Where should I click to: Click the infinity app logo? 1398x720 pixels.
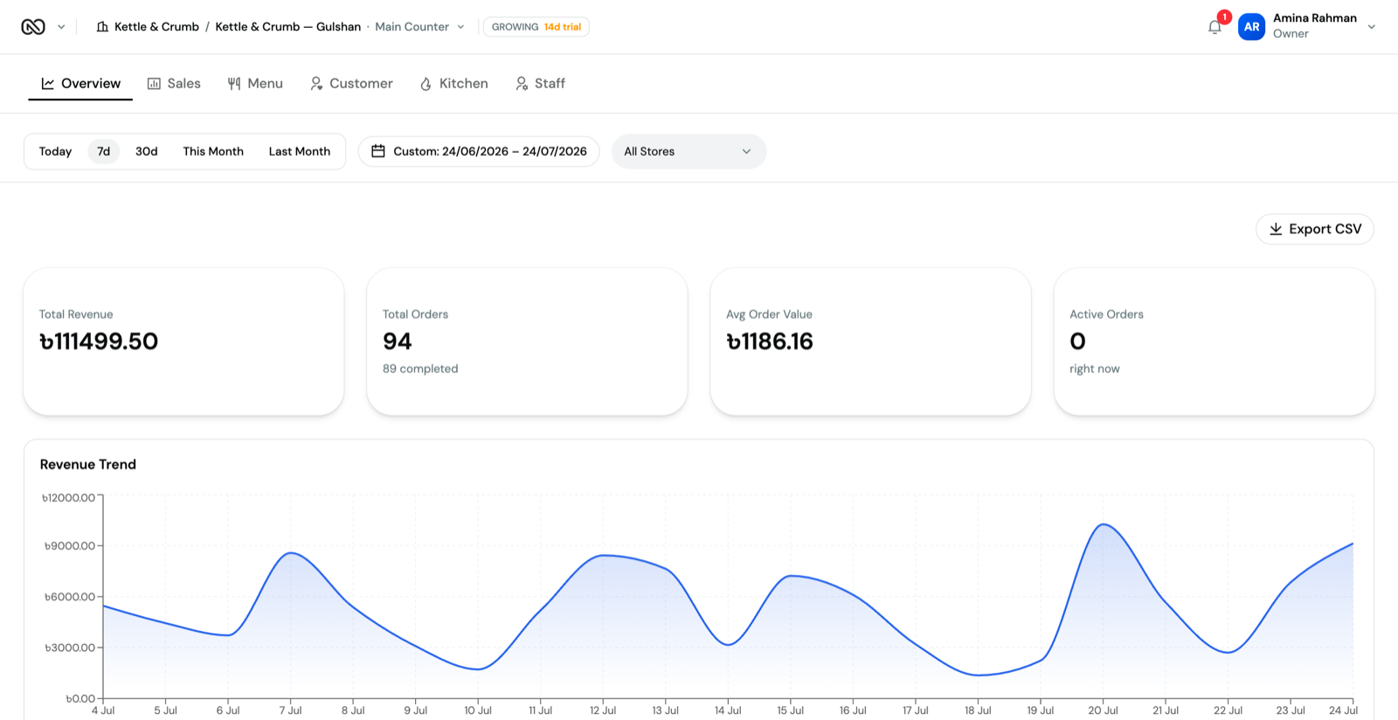pos(33,27)
